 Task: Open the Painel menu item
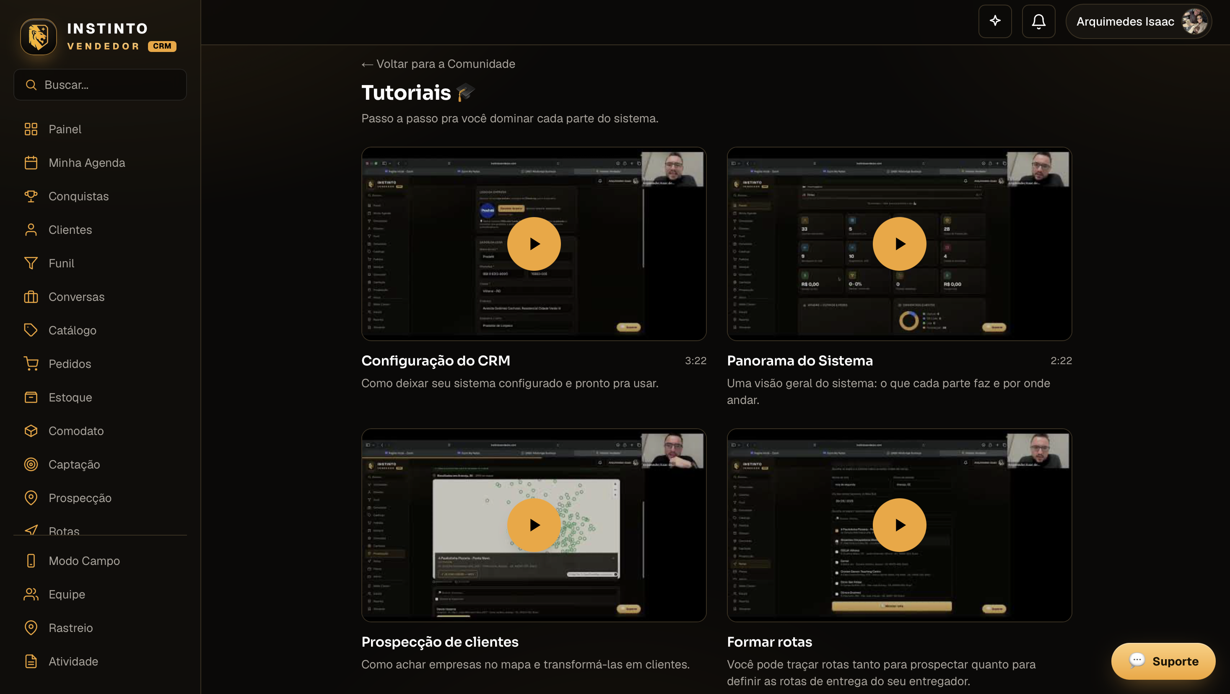100,129
